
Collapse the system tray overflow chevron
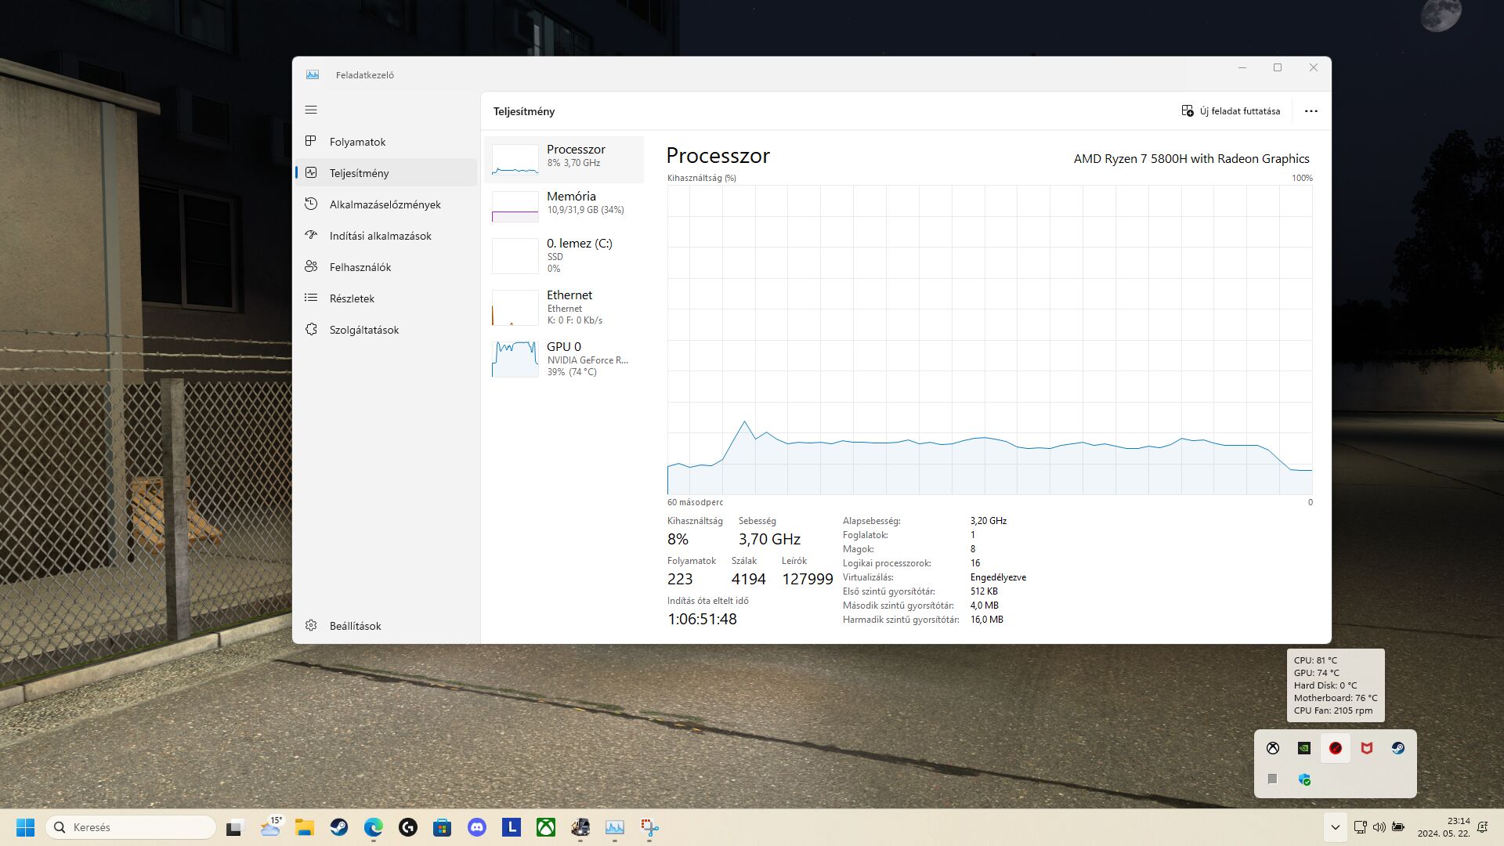pyautogui.click(x=1335, y=827)
